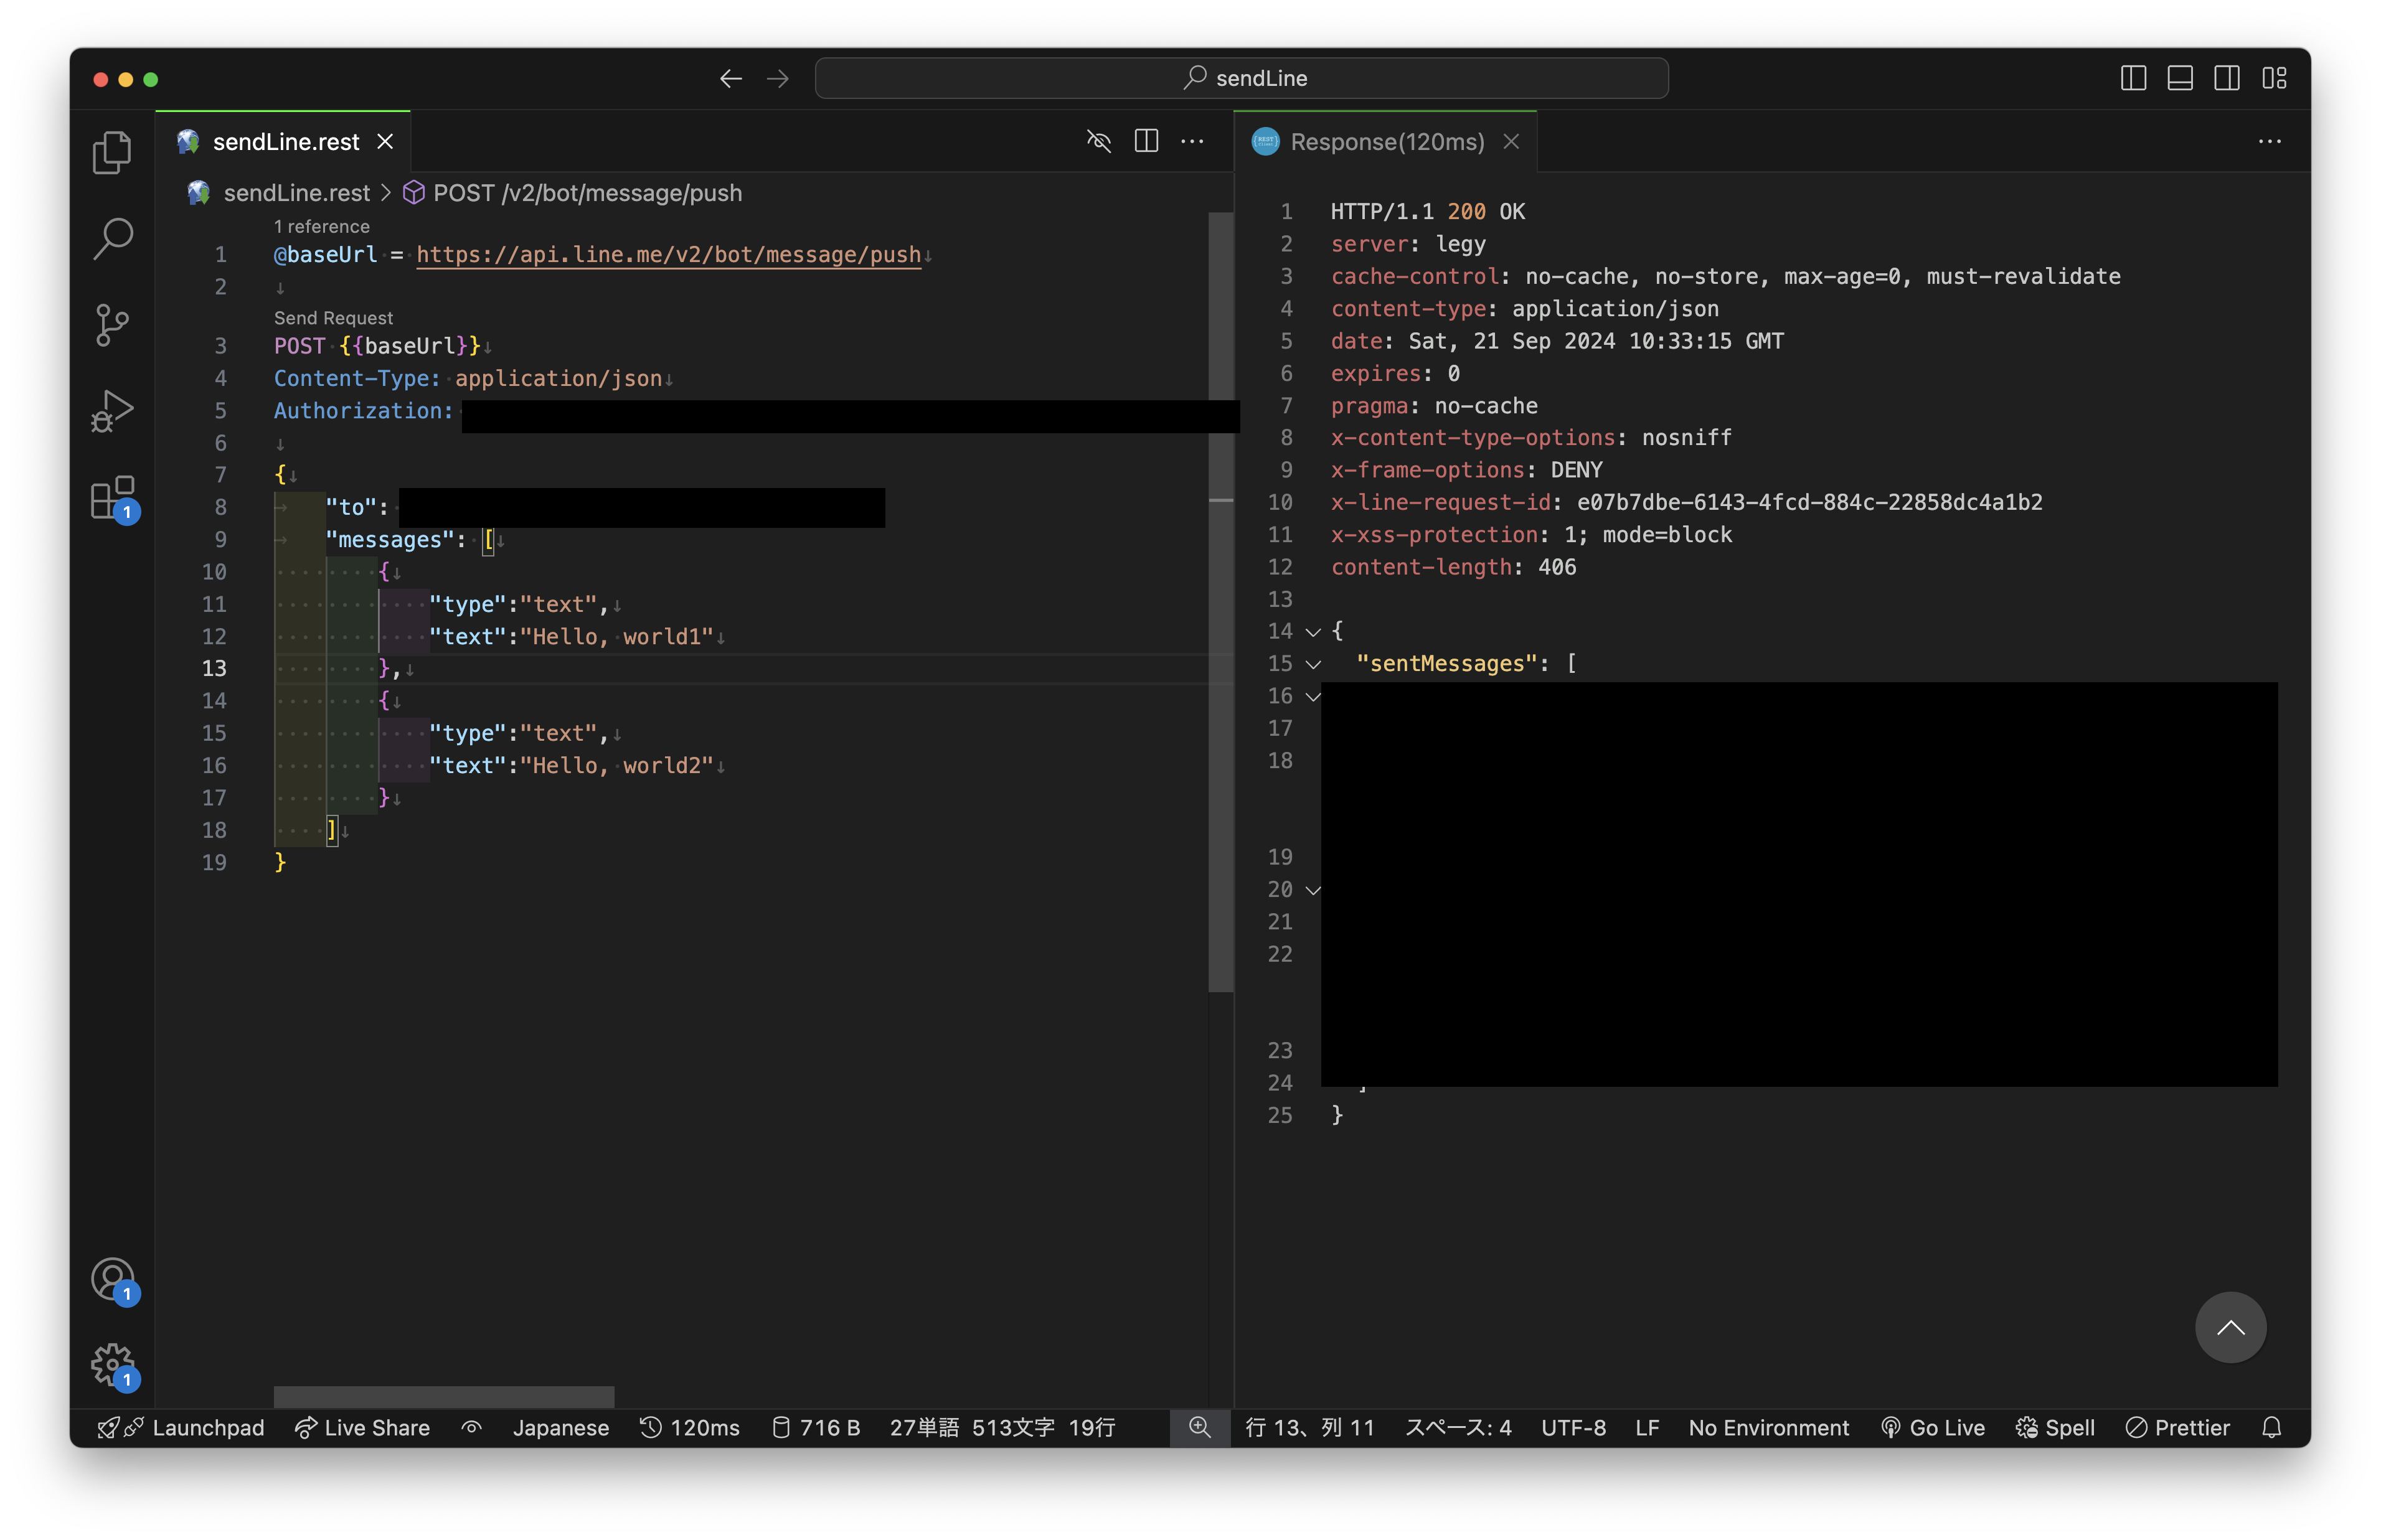Click the zoom magnifier icon in status bar
The width and height of the screenshot is (2381, 1540).
coord(1199,1427)
